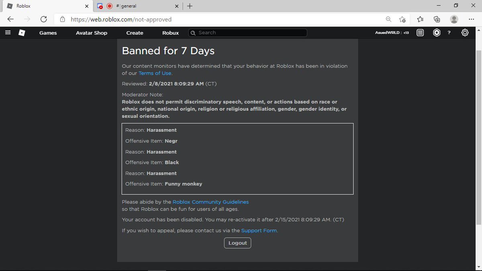Click the question mark help icon
The height and width of the screenshot is (271, 482).
tap(449, 33)
